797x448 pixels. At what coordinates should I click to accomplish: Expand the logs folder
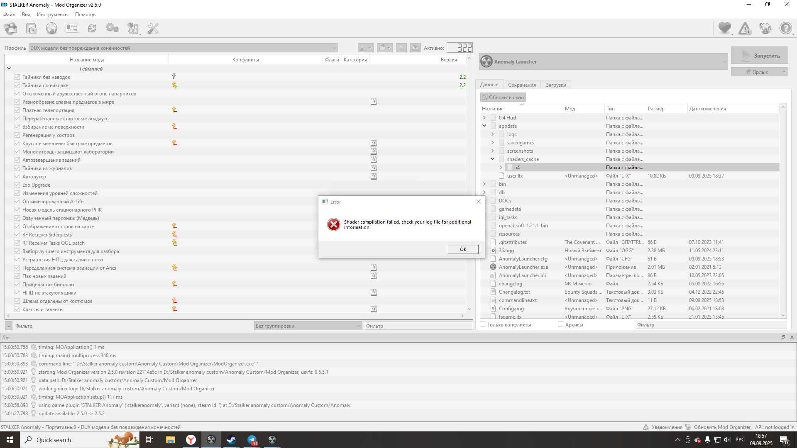pos(492,134)
